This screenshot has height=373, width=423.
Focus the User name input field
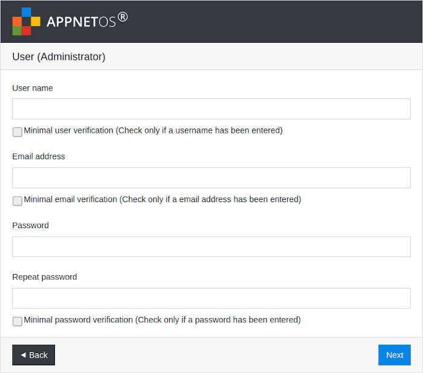coord(211,109)
